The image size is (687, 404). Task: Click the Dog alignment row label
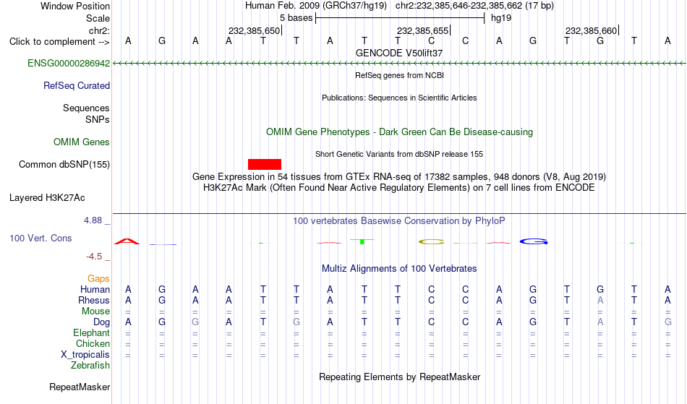[101, 322]
